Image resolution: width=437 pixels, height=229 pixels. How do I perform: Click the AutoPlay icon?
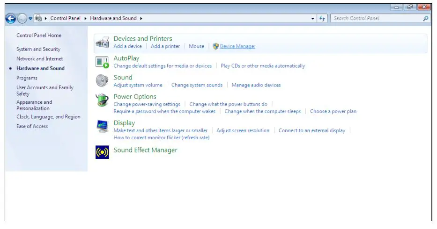coord(102,62)
